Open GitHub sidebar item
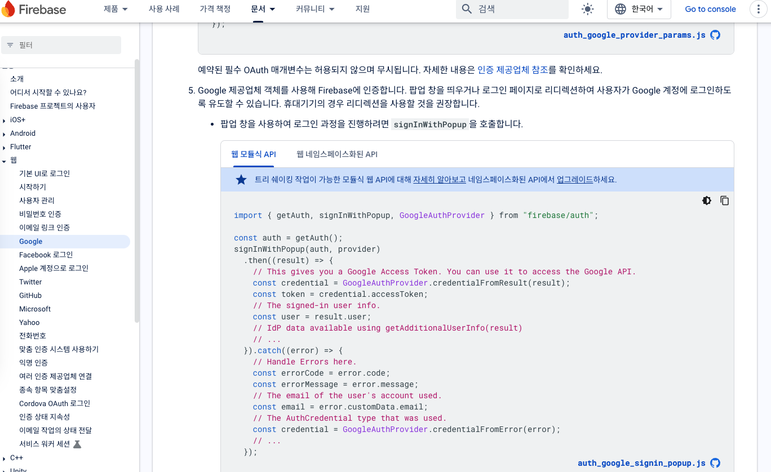 (x=30, y=295)
